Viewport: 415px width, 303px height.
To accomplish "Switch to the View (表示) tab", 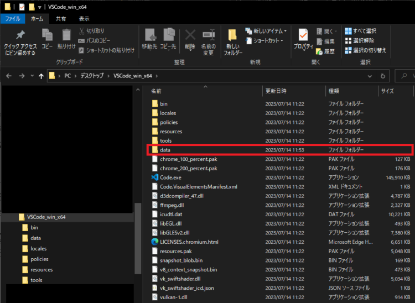I will coord(84,19).
